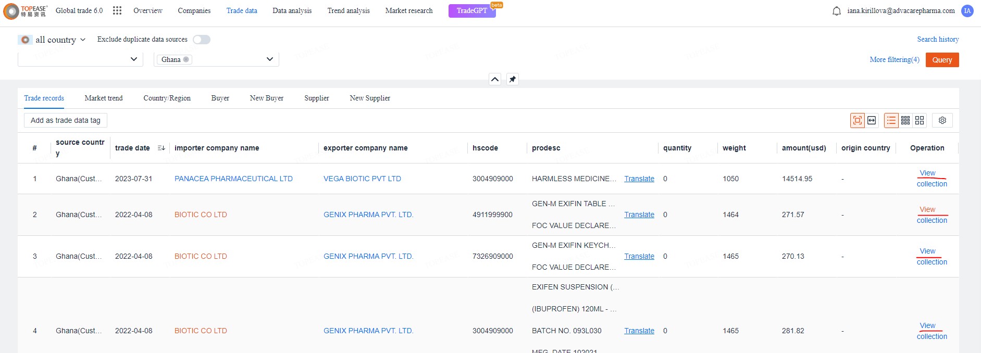
Task: Click the Query button
Action: coord(942,60)
